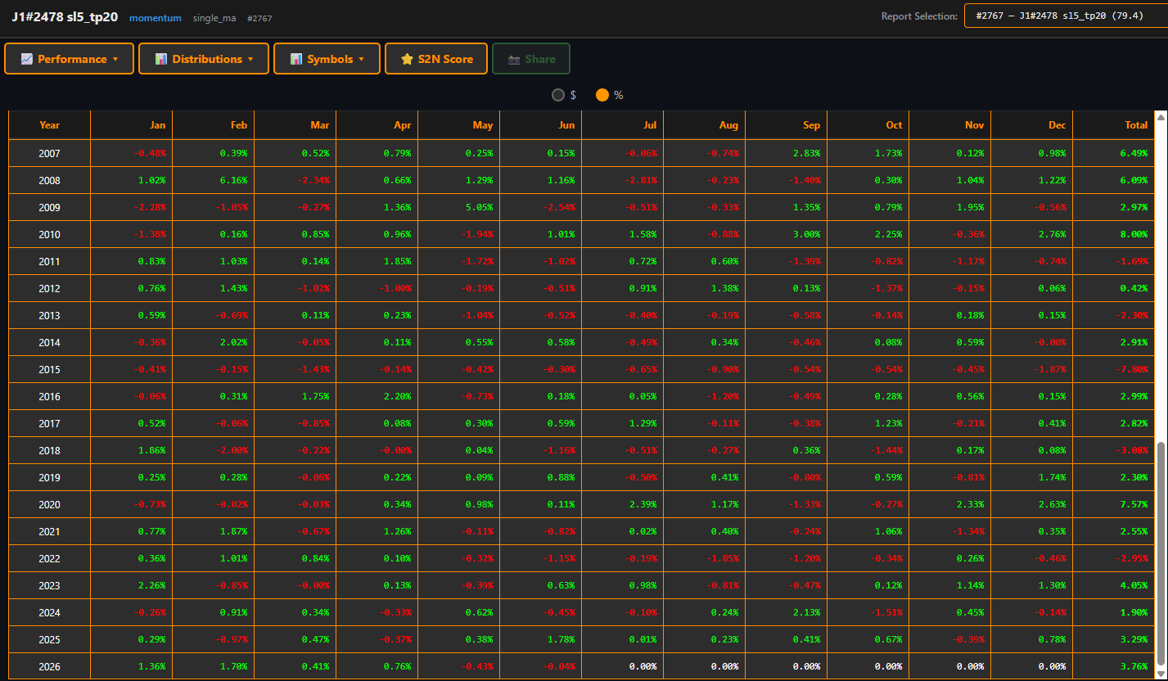The image size is (1168, 681).
Task: Click the camera icon on Share
Action: pyautogui.click(x=514, y=59)
